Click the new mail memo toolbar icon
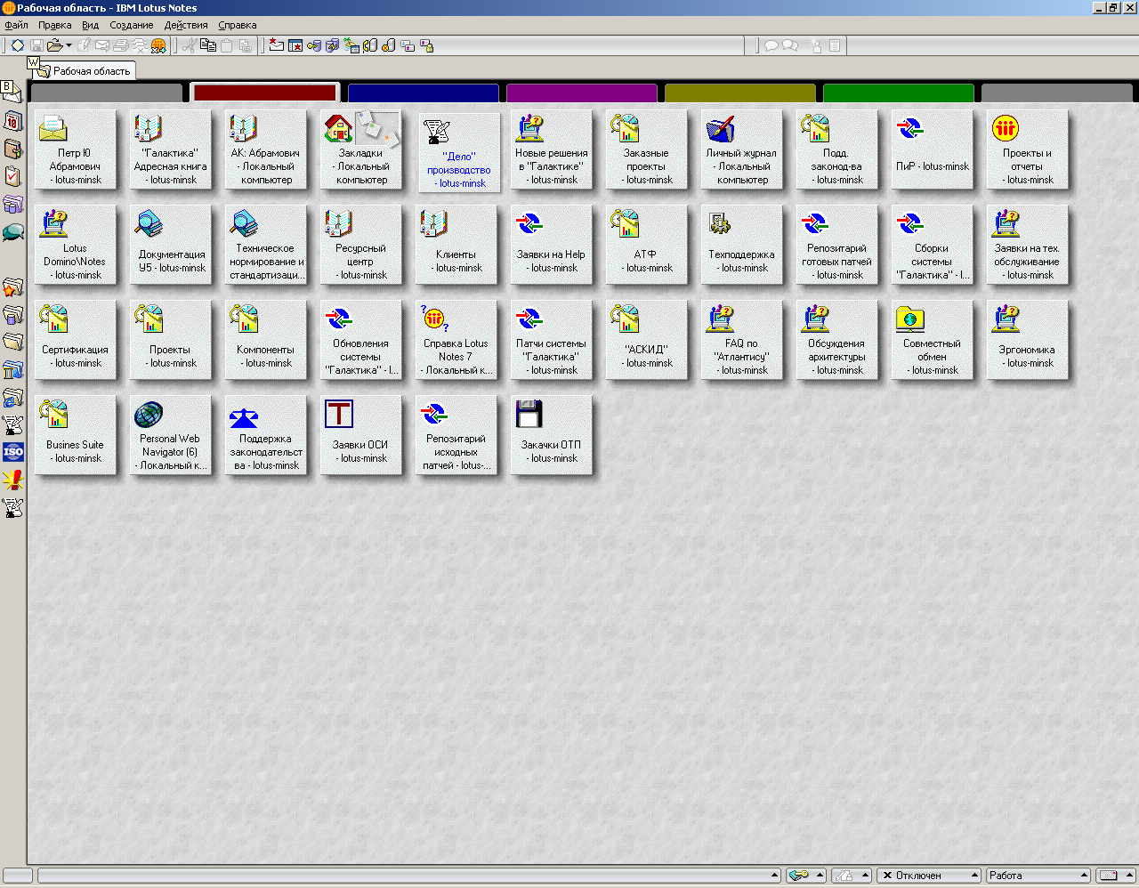Image resolution: width=1139 pixels, height=888 pixels. tap(277, 45)
